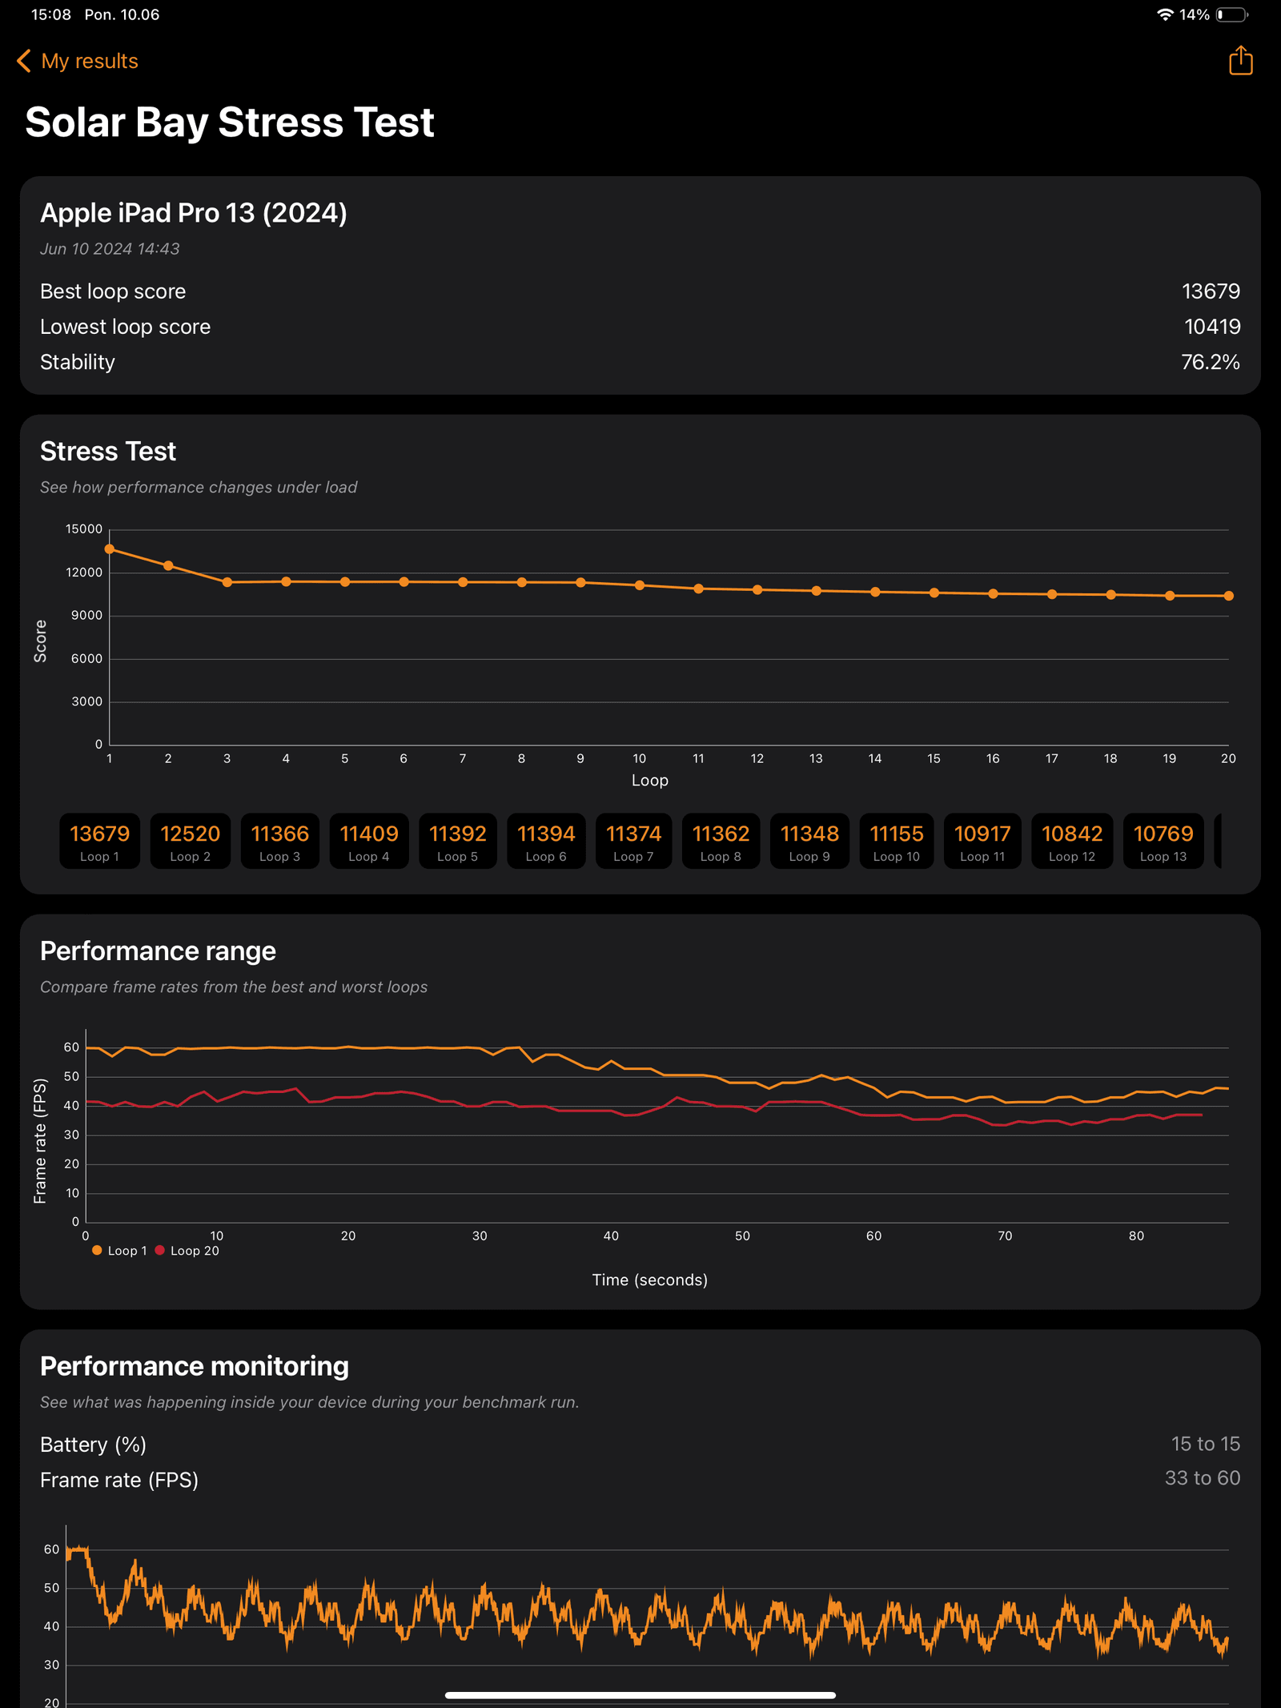The height and width of the screenshot is (1708, 1281).
Task: Tap the home indicator bar
Action: click(x=640, y=1695)
